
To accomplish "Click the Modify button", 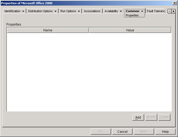I will (151, 117).
